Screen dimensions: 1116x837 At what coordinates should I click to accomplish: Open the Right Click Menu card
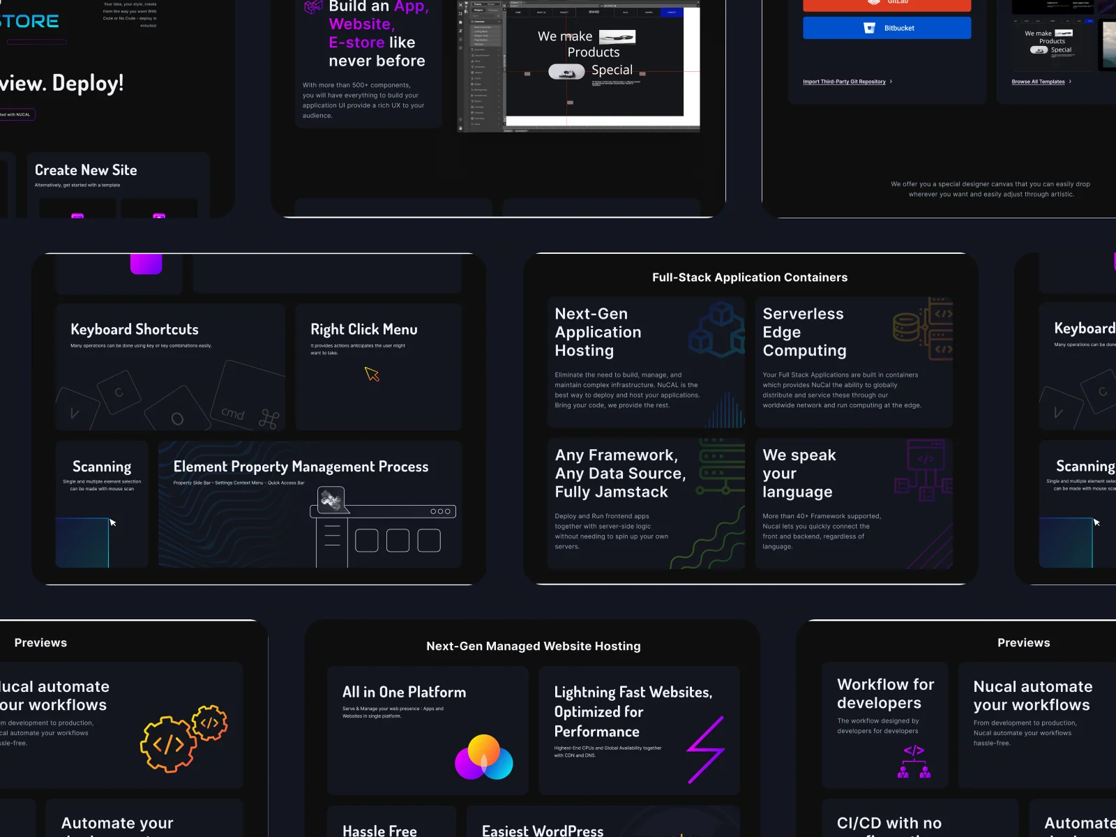coord(378,366)
